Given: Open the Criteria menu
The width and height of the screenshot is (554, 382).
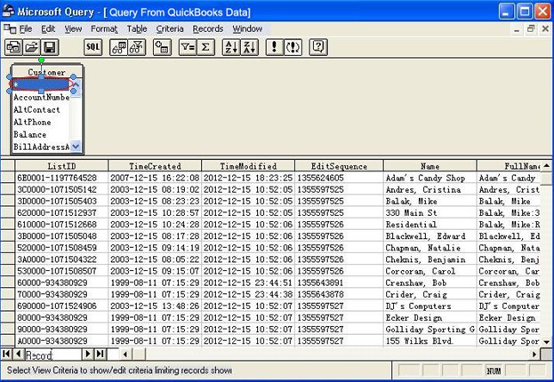Looking at the screenshot, I should coord(170,29).
